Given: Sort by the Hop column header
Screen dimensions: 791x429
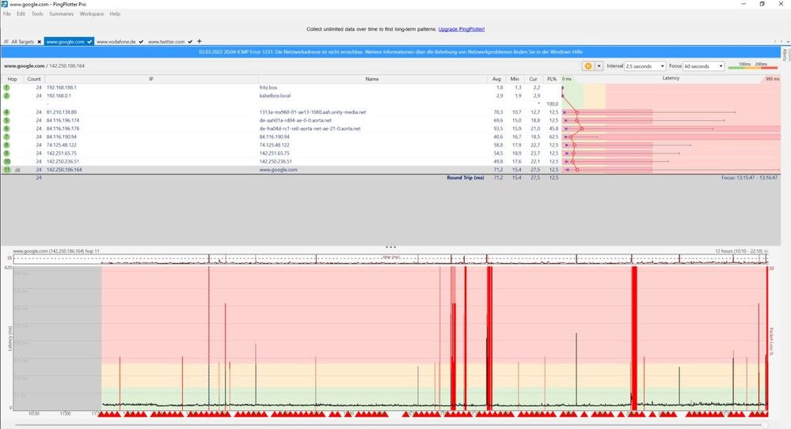Looking at the screenshot, I should pos(12,79).
